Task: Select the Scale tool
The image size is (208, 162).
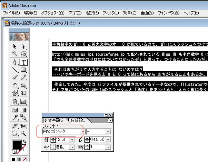Action: click(x=23, y=85)
